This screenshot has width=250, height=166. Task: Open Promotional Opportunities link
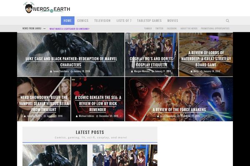[x=215, y=29]
